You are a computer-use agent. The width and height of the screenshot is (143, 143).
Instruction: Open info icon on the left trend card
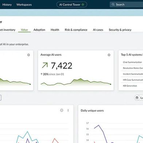(x=28, y=55)
